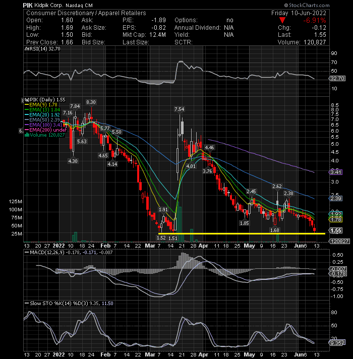Select the Open value 1.60
This screenshot has height=359, width=353.
pos(67,20)
